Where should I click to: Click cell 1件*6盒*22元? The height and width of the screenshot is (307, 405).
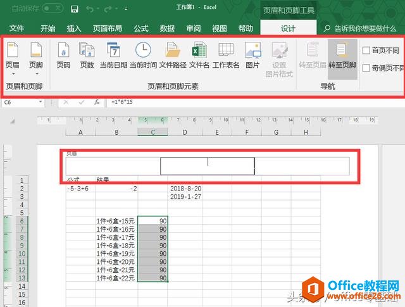[x=116, y=278]
